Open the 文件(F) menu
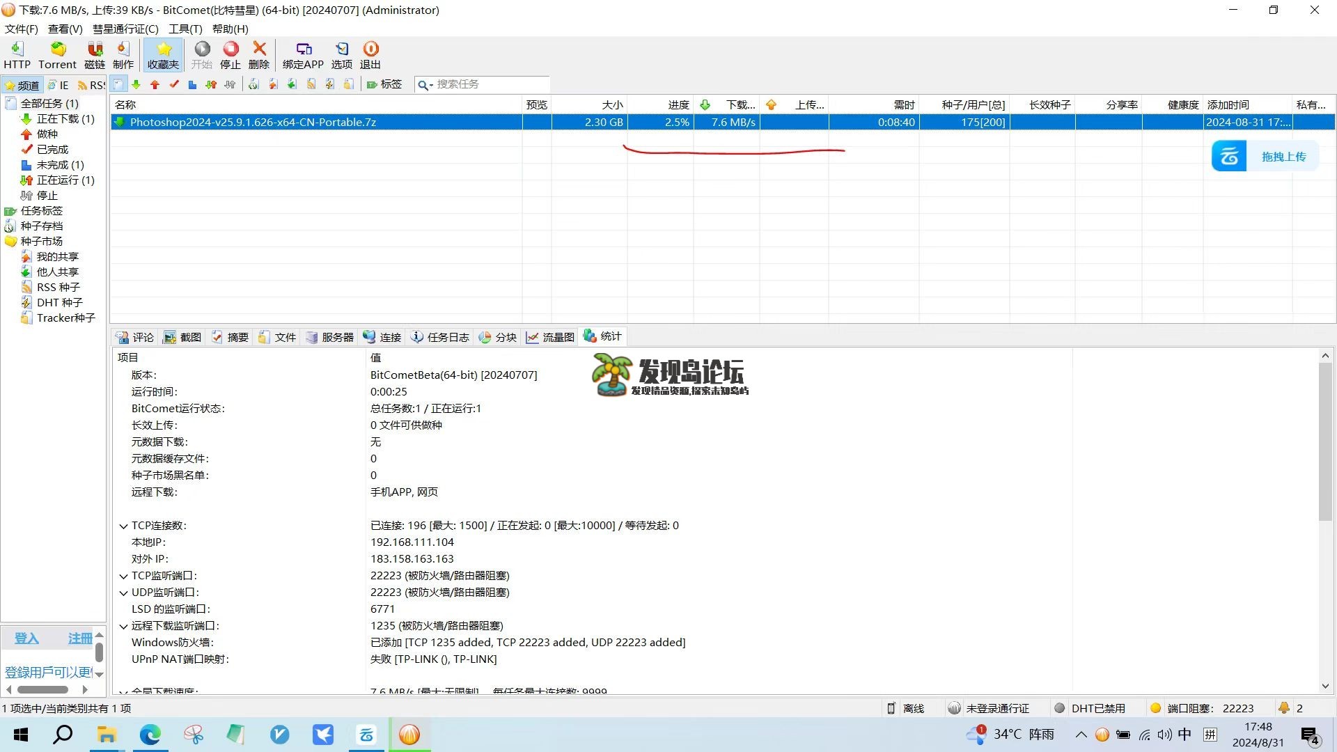The width and height of the screenshot is (1337, 752). (x=21, y=29)
